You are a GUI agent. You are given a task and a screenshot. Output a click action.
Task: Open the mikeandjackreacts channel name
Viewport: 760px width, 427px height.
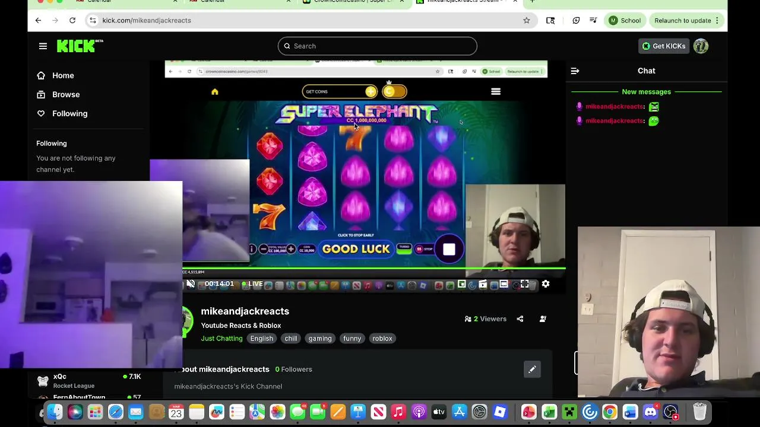point(245,311)
